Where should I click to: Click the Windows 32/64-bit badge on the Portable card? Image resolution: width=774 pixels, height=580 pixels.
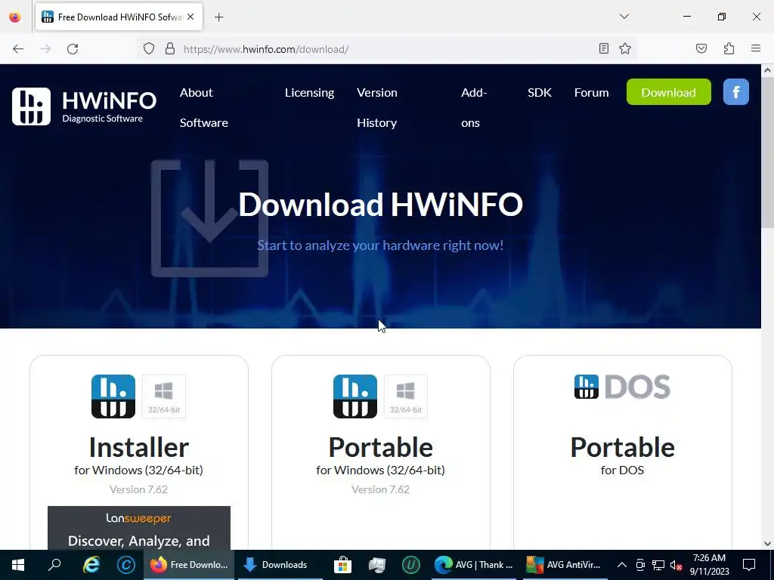[406, 396]
